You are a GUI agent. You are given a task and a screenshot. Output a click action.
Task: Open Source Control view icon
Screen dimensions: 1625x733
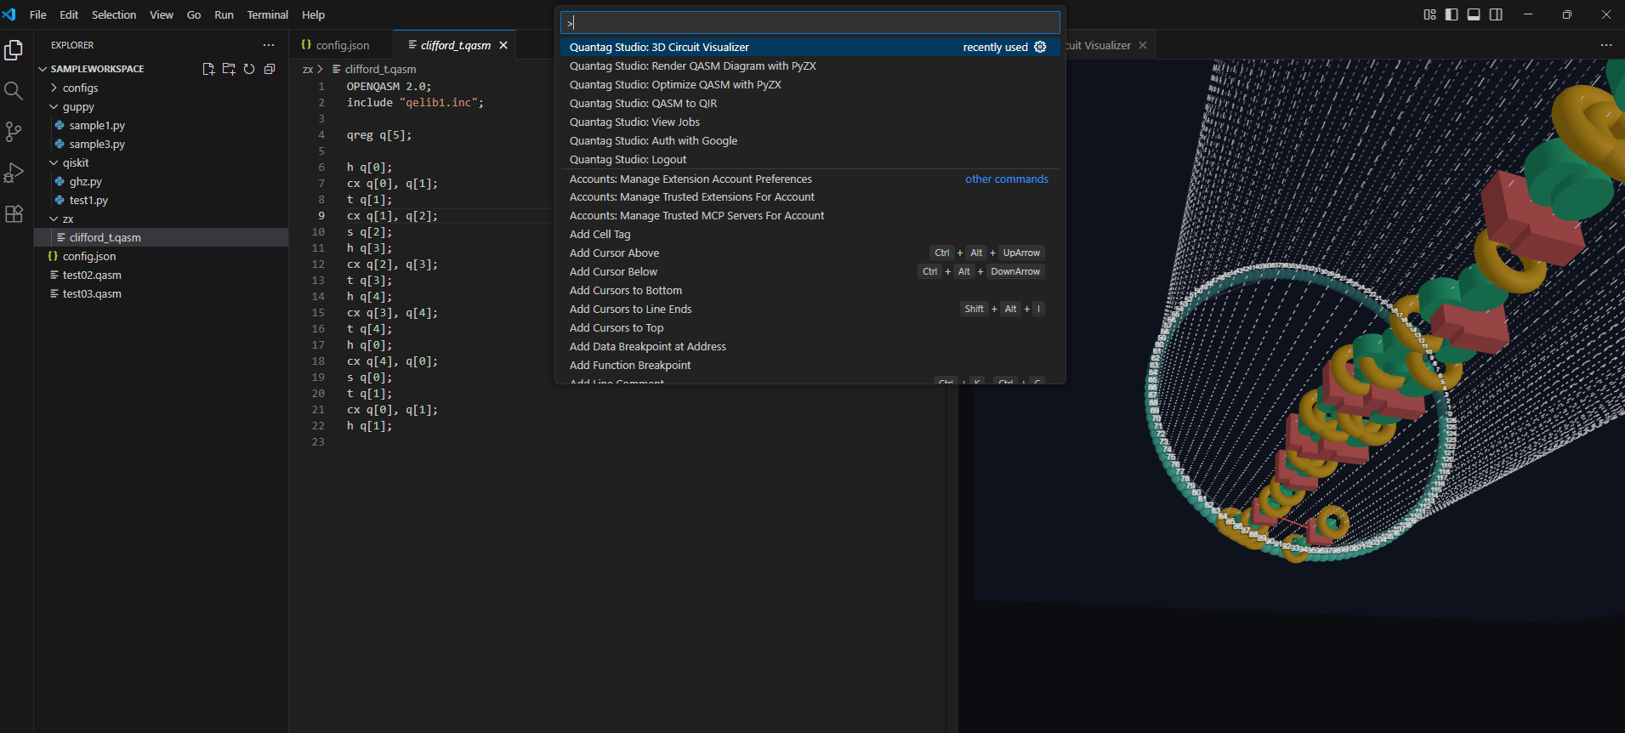click(14, 132)
